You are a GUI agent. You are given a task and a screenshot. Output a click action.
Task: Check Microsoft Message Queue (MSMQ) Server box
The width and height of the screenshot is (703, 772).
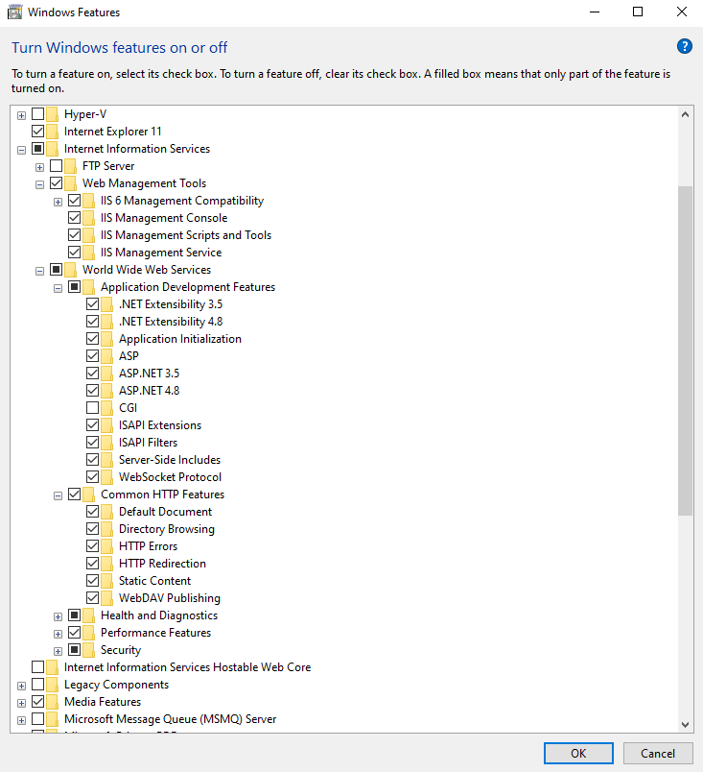pos(37,719)
